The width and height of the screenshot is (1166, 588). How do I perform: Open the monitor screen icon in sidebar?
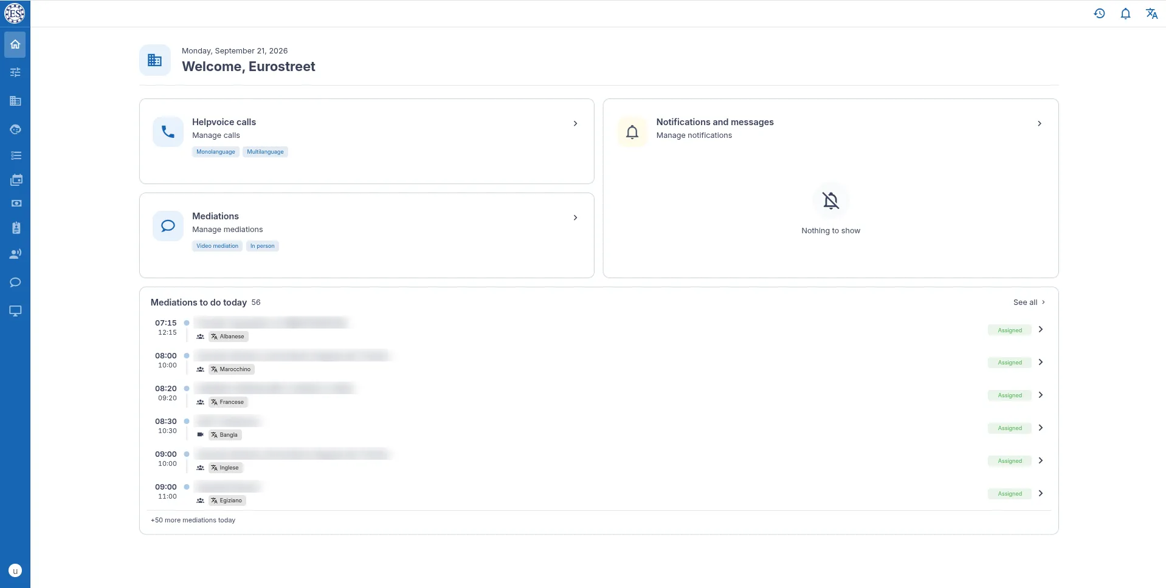[x=15, y=311]
